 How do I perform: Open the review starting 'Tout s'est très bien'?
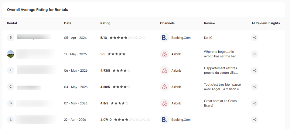[x=223, y=87]
